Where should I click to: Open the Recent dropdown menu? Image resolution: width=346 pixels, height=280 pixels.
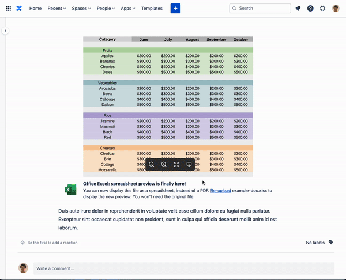click(57, 9)
